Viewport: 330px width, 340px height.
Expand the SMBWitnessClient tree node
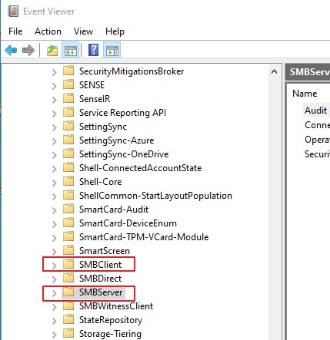(54, 307)
